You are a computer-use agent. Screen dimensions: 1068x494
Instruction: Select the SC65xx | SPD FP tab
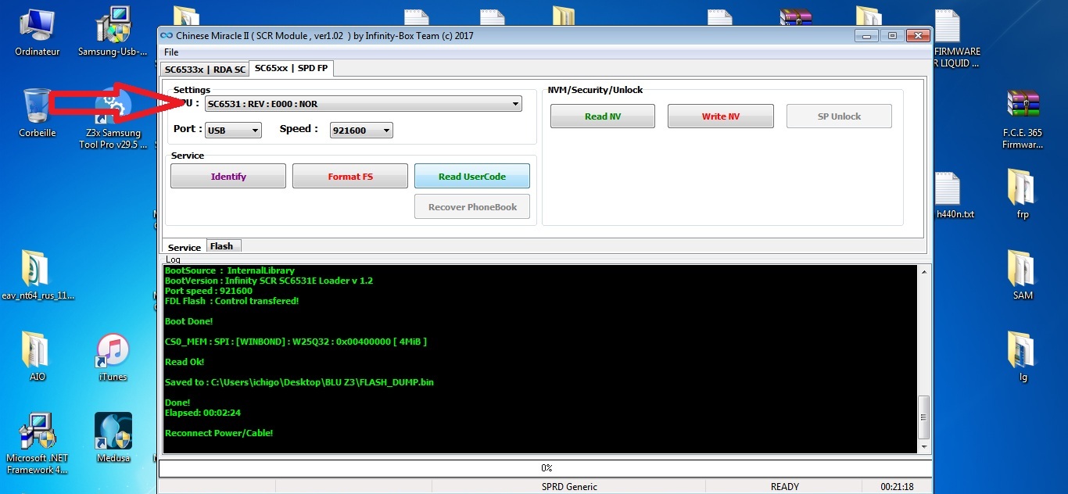(x=291, y=69)
